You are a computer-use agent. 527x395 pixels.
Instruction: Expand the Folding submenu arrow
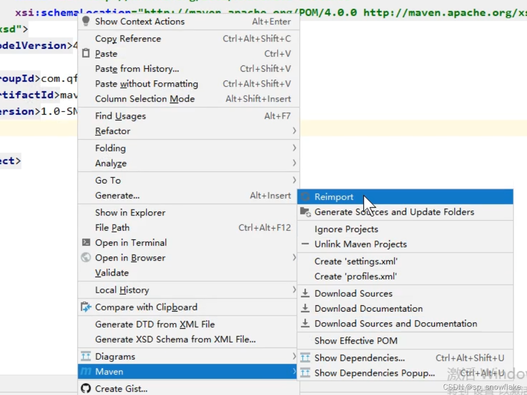[x=294, y=148]
